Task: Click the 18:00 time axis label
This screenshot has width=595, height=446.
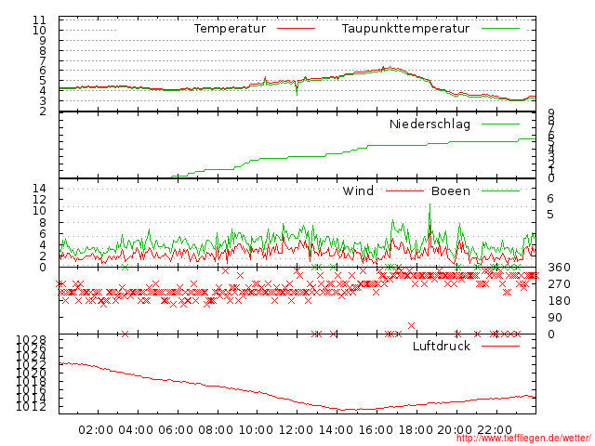Action: tap(416, 430)
